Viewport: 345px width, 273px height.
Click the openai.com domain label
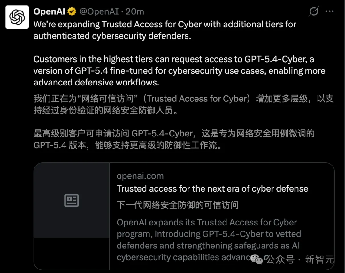[x=140, y=176]
